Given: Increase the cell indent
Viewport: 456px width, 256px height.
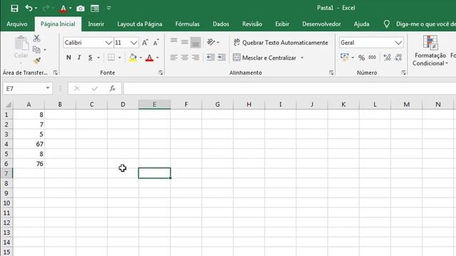Looking at the screenshot, I should point(222,58).
